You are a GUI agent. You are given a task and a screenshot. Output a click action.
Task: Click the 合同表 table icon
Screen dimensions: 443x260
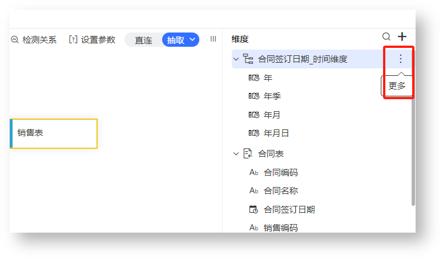[x=248, y=153]
